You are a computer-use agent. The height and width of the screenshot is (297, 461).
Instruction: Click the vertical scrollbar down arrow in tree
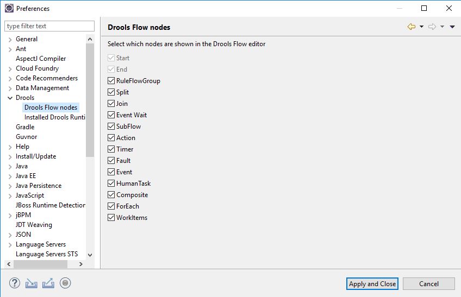[x=90, y=255]
